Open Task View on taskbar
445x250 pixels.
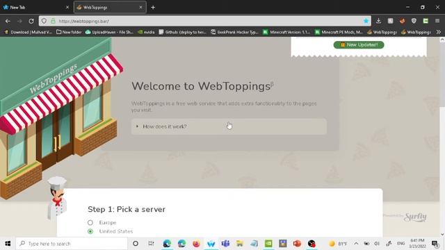pos(151,244)
